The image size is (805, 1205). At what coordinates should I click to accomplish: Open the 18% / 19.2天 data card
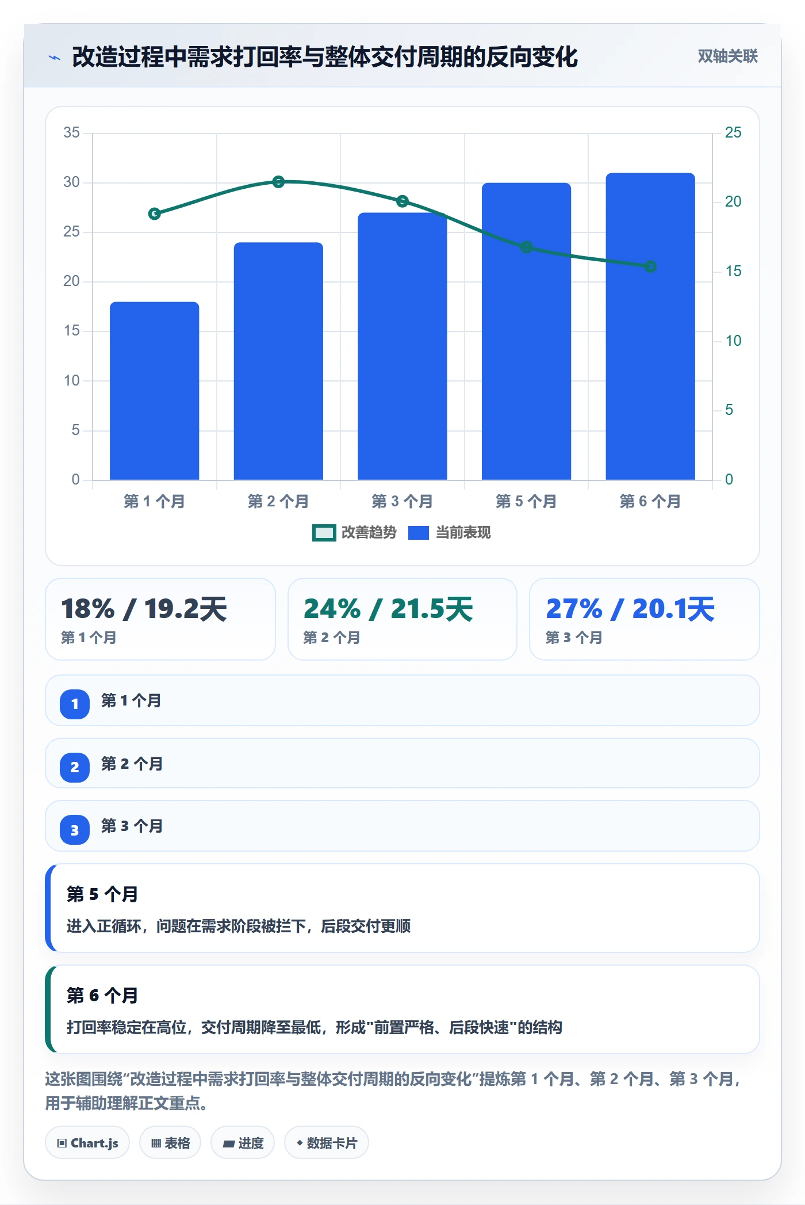(160, 619)
